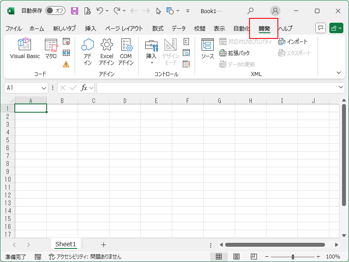Open the search magnifier

click(x=250, y=10)
